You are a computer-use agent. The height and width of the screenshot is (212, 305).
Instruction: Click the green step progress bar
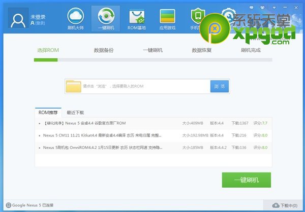(x=46, y=60)
